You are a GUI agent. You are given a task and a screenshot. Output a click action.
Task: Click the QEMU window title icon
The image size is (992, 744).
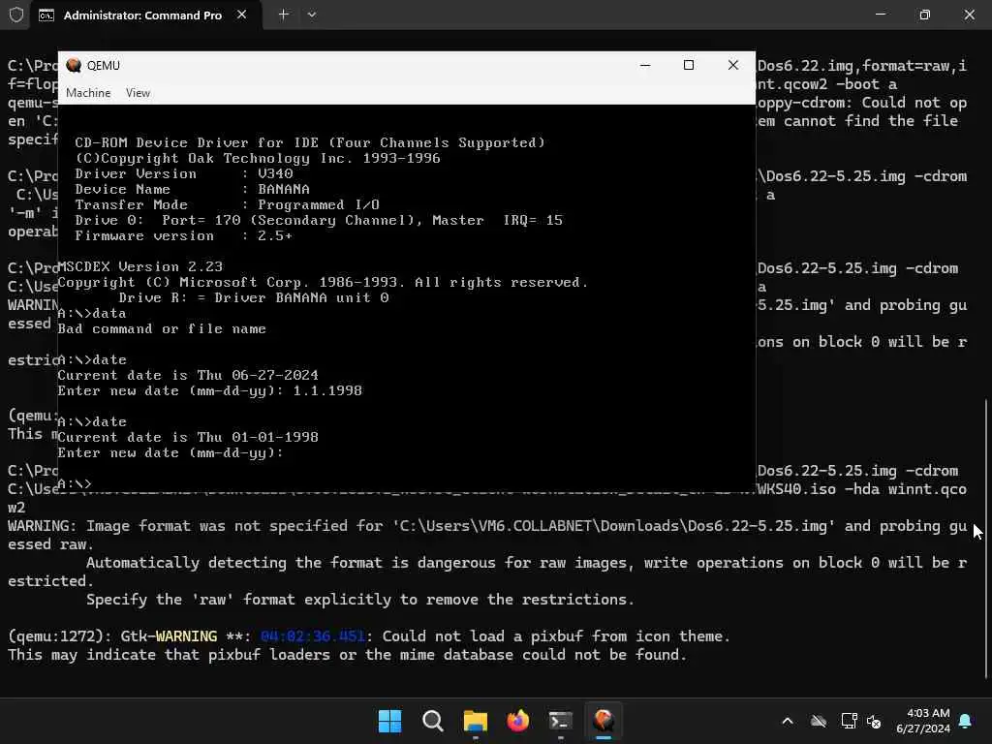click(x=74, y=65)
